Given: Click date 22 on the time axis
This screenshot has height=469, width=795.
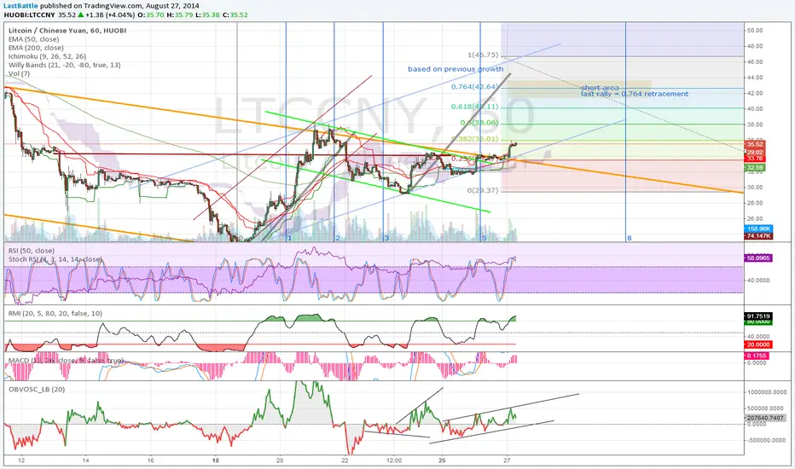Looking at the screenshot, I should [345, 460].
